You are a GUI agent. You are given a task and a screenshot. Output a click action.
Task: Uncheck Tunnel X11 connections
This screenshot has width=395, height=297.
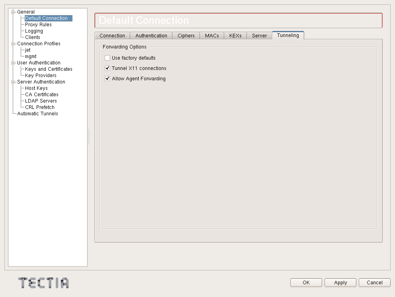point(108,68)
